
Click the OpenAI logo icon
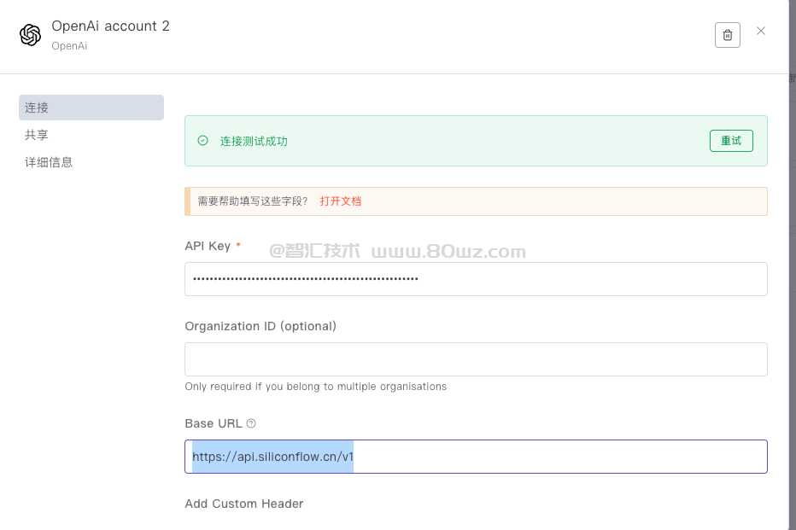pos(31,35)
